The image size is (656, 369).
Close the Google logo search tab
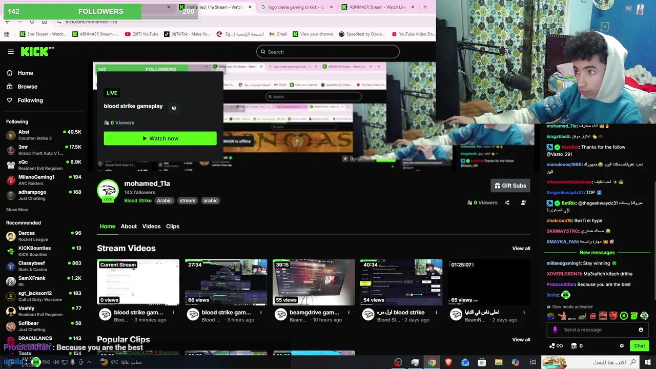[331, 7]
